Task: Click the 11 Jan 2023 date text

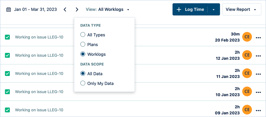Action: (228, 77)
